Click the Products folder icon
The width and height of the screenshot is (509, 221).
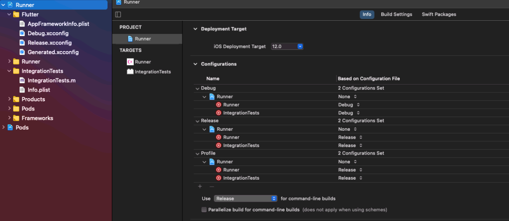point(16,99)
